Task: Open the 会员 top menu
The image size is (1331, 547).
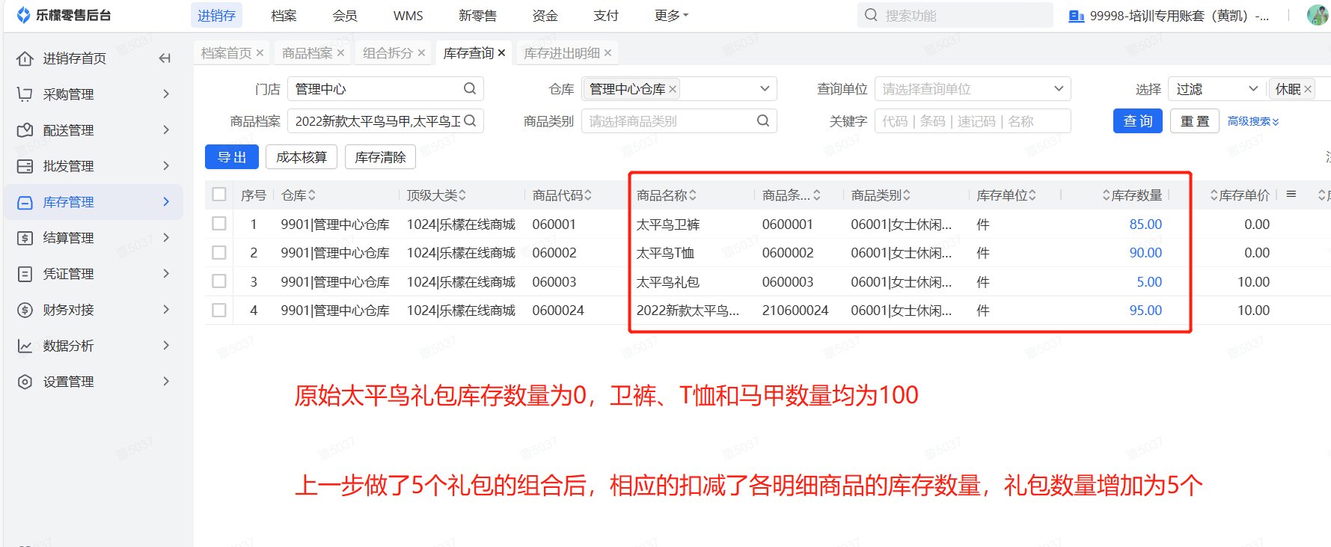Action: tap(345, 16)
